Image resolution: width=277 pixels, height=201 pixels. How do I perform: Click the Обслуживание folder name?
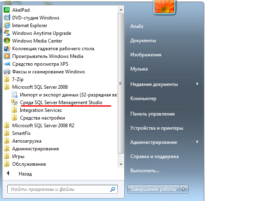coord(29,164)
